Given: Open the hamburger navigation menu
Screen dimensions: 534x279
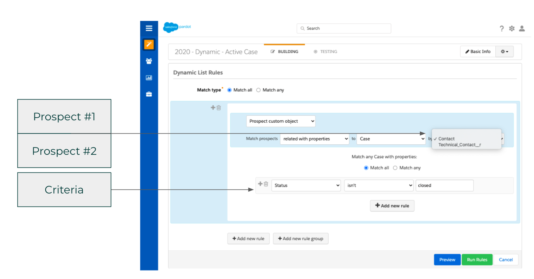Looking at the screenshot, I should coord(149,28).
